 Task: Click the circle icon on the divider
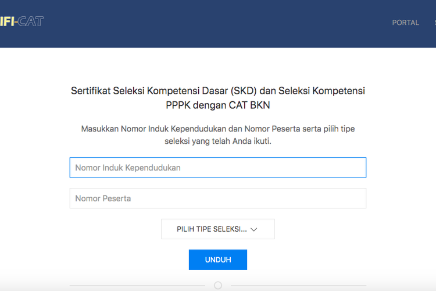point(218,285)
